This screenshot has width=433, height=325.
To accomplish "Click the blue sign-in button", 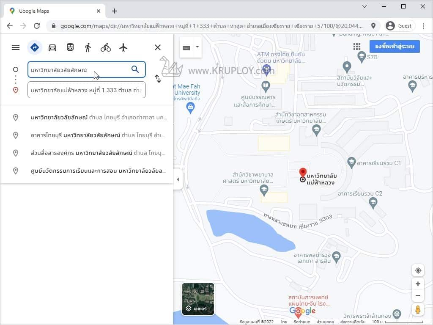I will point(395,47).
